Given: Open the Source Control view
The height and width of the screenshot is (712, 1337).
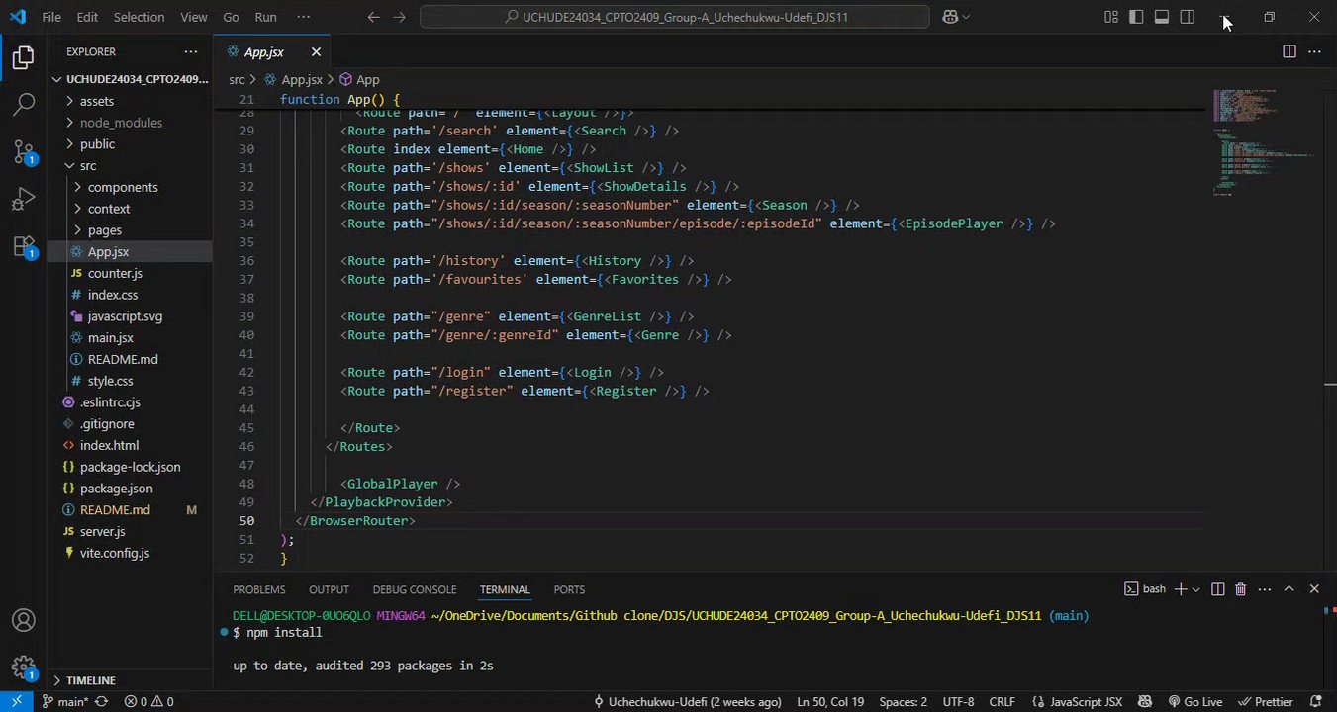Looking at the screenshot, I should click(24, 151).
